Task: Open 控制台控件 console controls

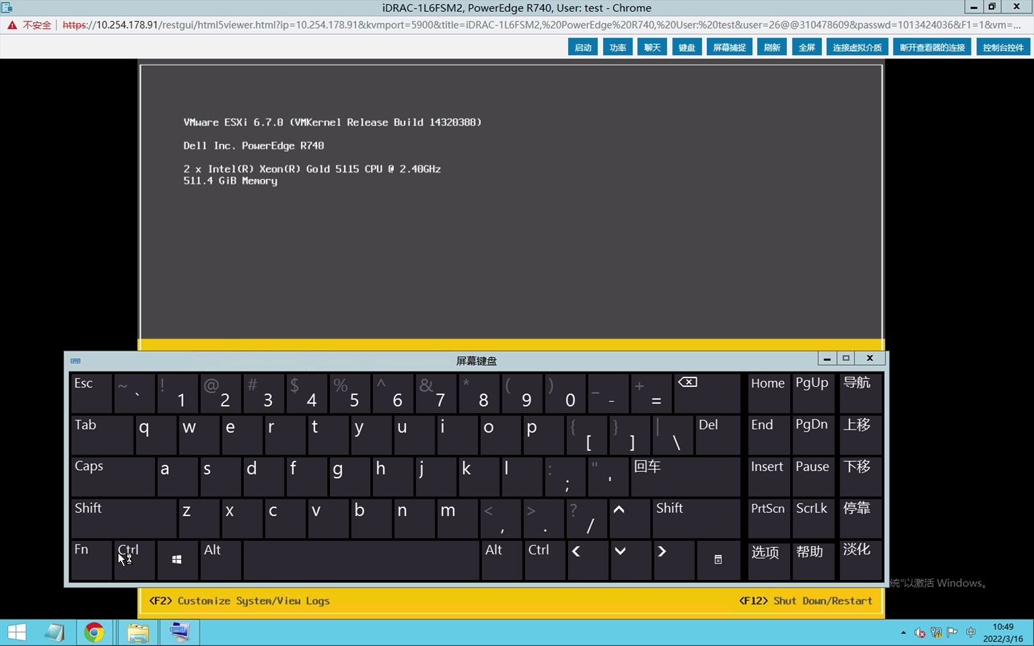Action: [x=1003, y=47]
